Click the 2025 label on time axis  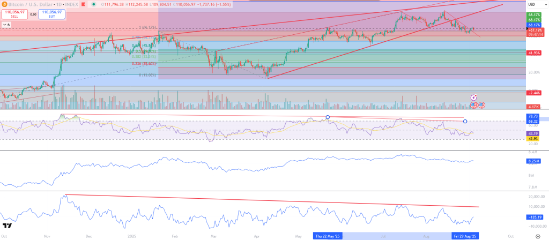[132, 236]
